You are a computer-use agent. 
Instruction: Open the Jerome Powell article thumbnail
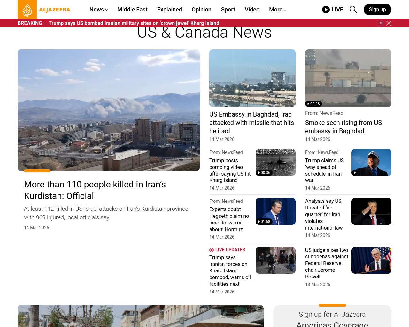371,260
